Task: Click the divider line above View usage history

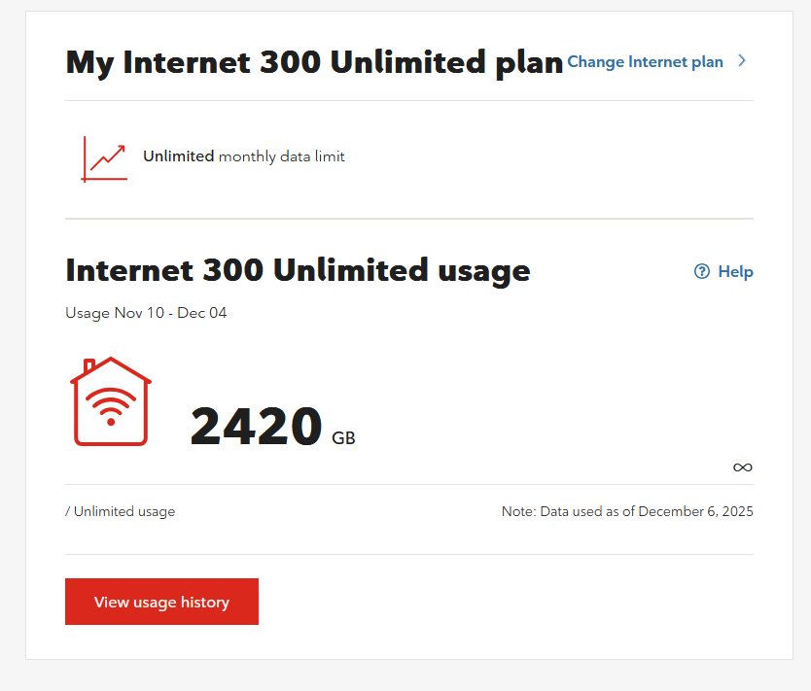Action: pos(408,554)
